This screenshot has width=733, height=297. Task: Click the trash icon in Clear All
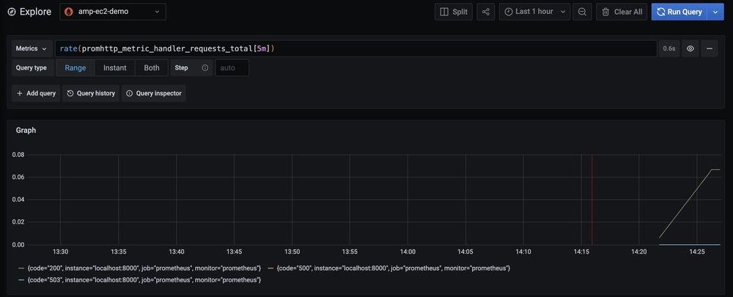pyautogui.click(x=605, y=12)
